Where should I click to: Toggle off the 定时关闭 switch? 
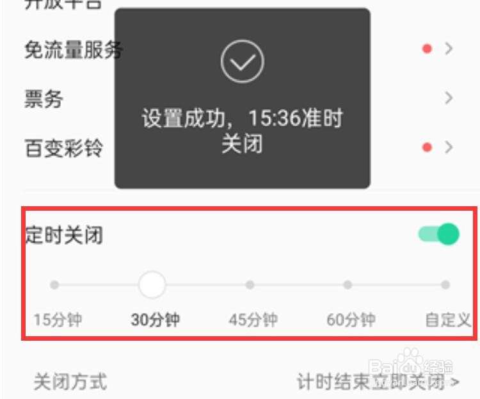439,234
